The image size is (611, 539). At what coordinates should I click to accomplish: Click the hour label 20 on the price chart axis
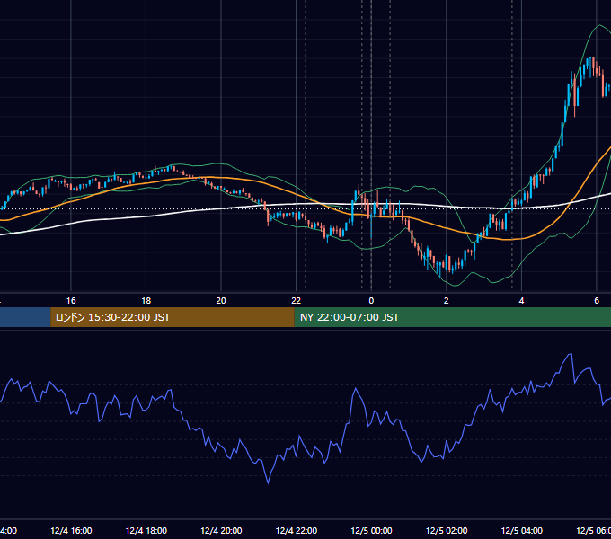(221, 301)
